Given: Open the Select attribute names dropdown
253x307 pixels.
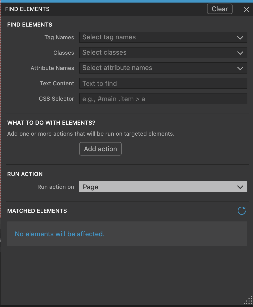Looking at the screenshot, I should click(158, 68).
